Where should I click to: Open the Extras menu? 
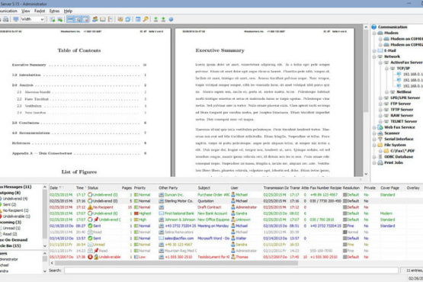point(54,11)
